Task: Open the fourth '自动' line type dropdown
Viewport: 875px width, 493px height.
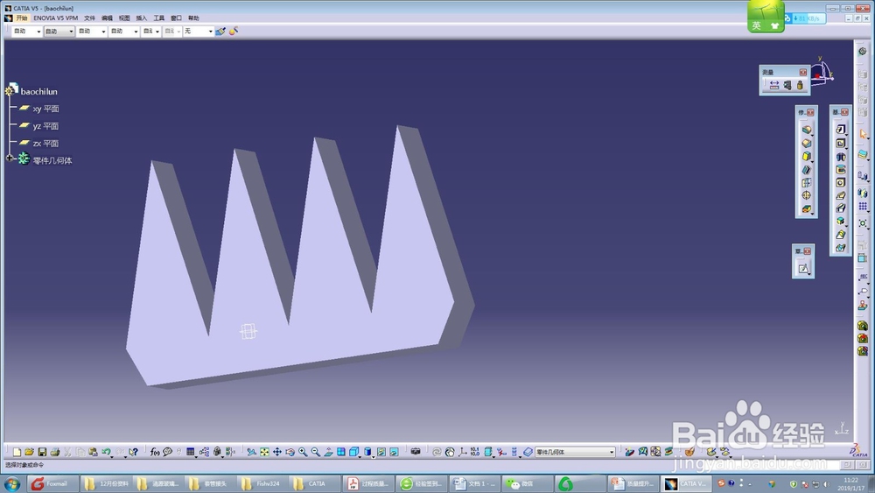Action: 136,32
